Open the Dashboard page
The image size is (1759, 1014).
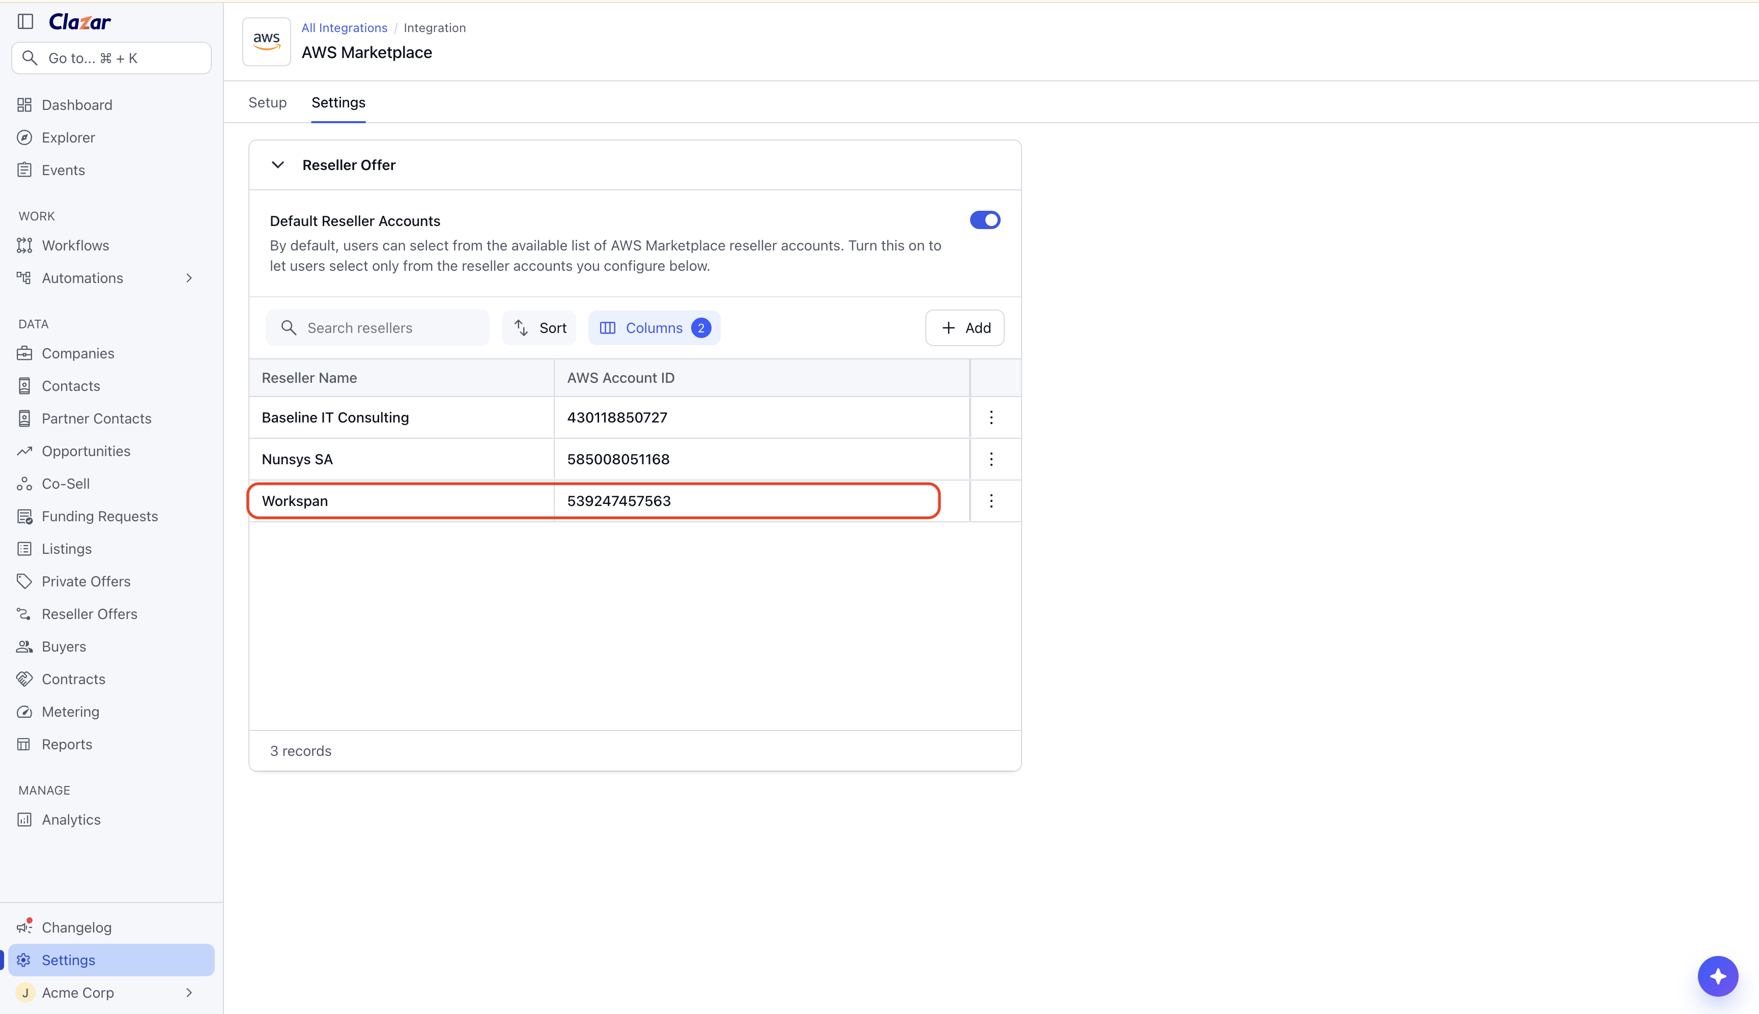pyautogui.click(x=76, y=104)
